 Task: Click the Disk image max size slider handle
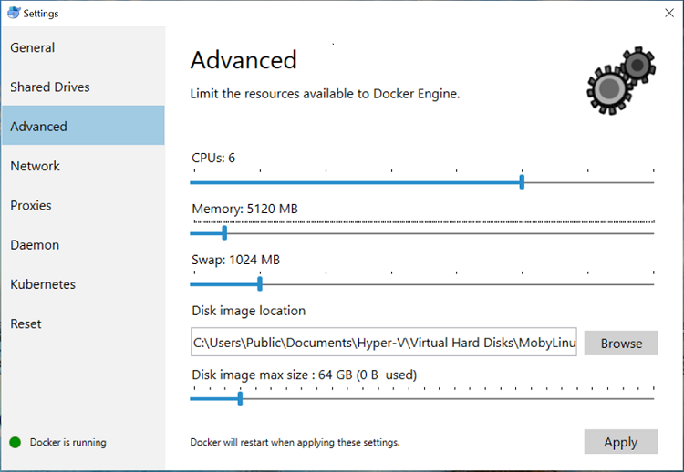240,399
